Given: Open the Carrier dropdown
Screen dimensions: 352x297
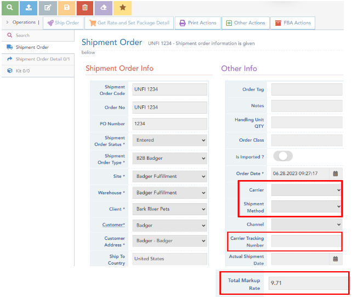Looking at the screenshot, I should pos(306,190).
